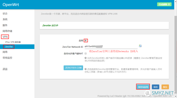
Task: Click the '自动允许客户端NAT' label
Action: (x=73, y=53)
